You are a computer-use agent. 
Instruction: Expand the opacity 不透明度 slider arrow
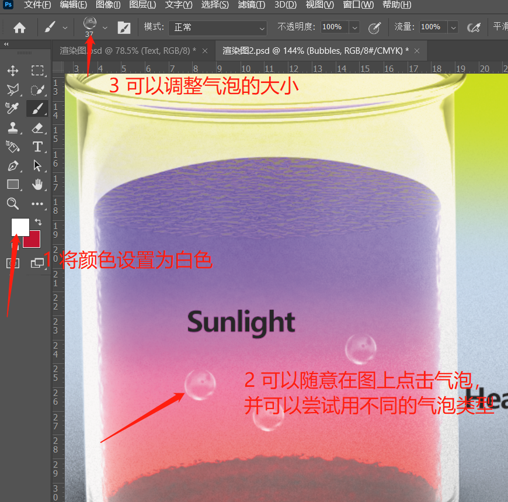point(355,28)
